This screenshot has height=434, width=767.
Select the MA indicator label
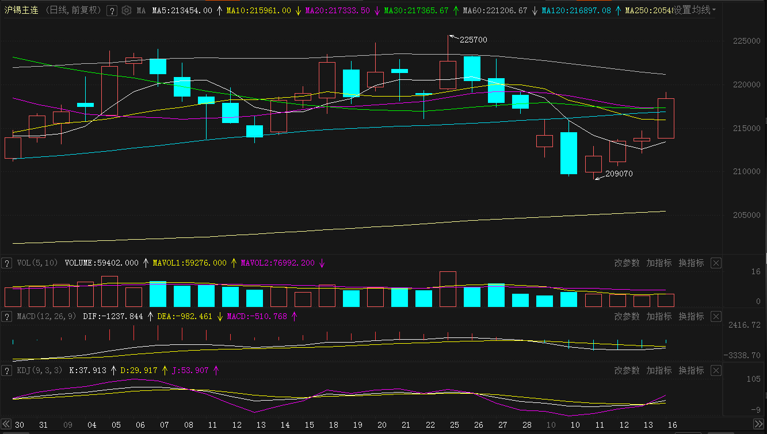pos(141,10)
